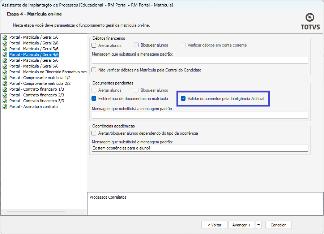Click the checkmark icon beside Contrato financeiro 2/3
Screen dimensions: 324x234
tap(5, 95)
